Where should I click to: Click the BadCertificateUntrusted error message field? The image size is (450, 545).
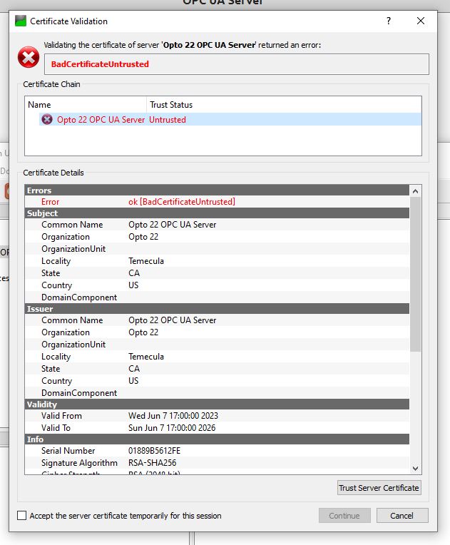tap(237, 64)
